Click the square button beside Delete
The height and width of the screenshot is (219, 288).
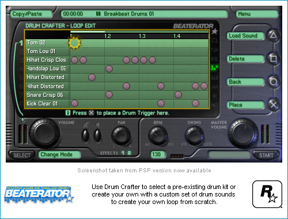tap(274, 59)
